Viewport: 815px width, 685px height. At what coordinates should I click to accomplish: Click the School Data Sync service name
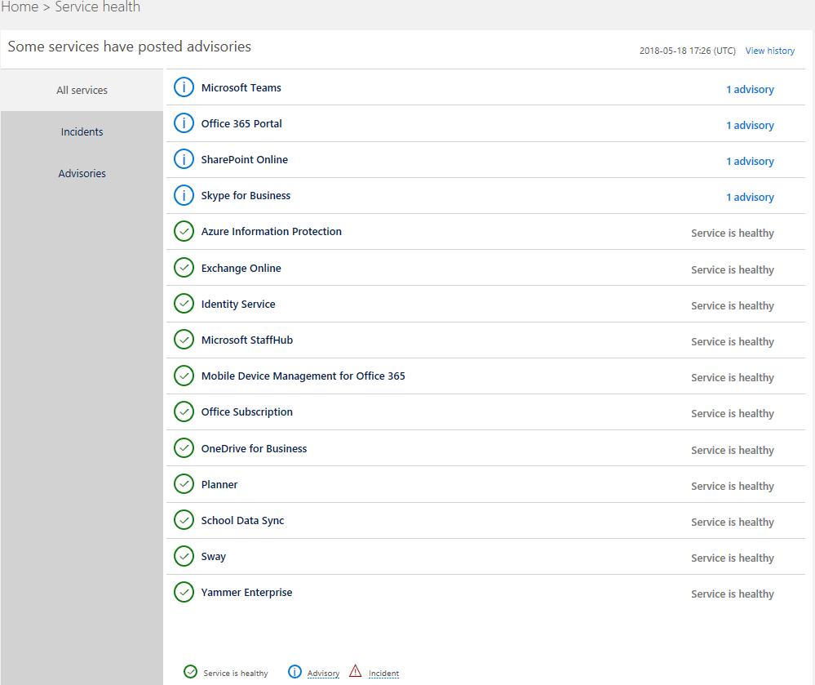[x=243, y=520]
